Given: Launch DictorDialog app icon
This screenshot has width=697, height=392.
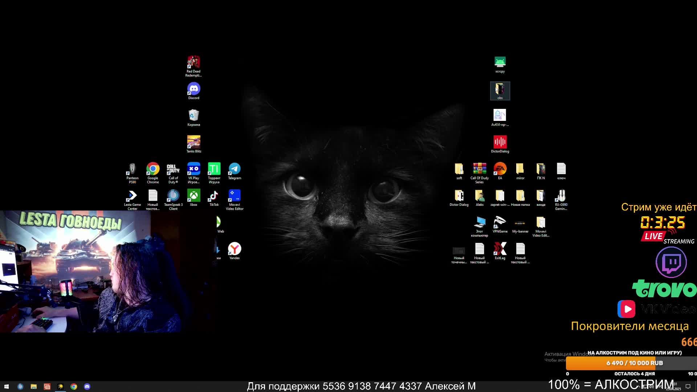Looking at the screenshot, I should point(500,142).
